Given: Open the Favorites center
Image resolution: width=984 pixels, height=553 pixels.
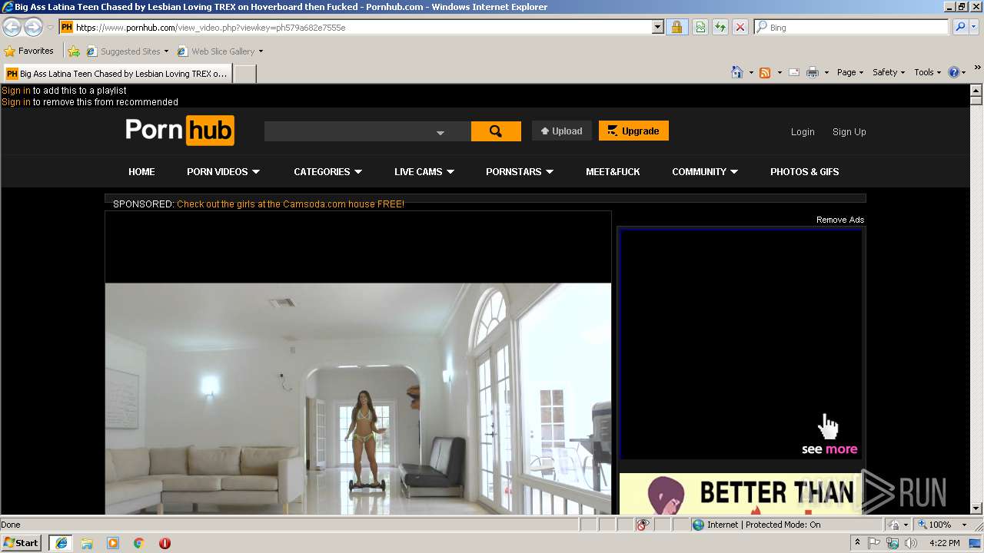Looking at the screenshot, I should tap(29, 51).
